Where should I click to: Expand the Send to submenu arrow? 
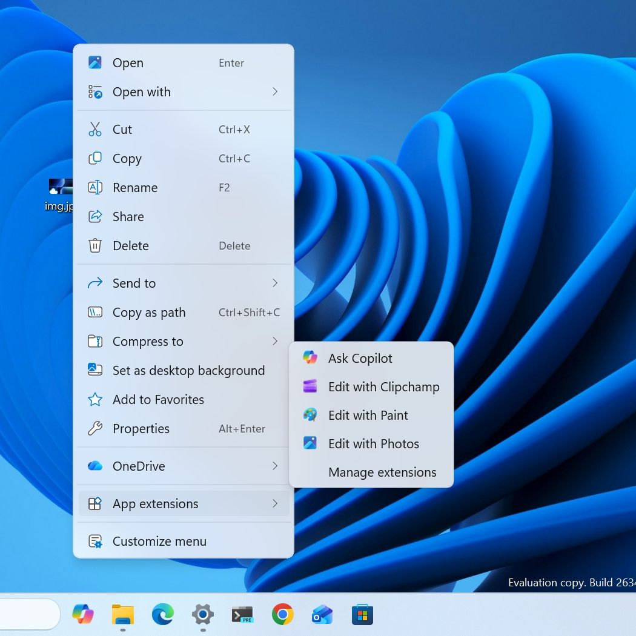point(275,283)
